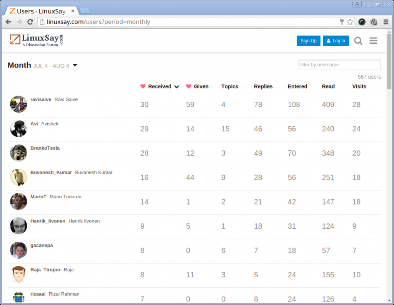Reload the page with refresh icon
394x305 pixels.
click(x=30, y=22)
